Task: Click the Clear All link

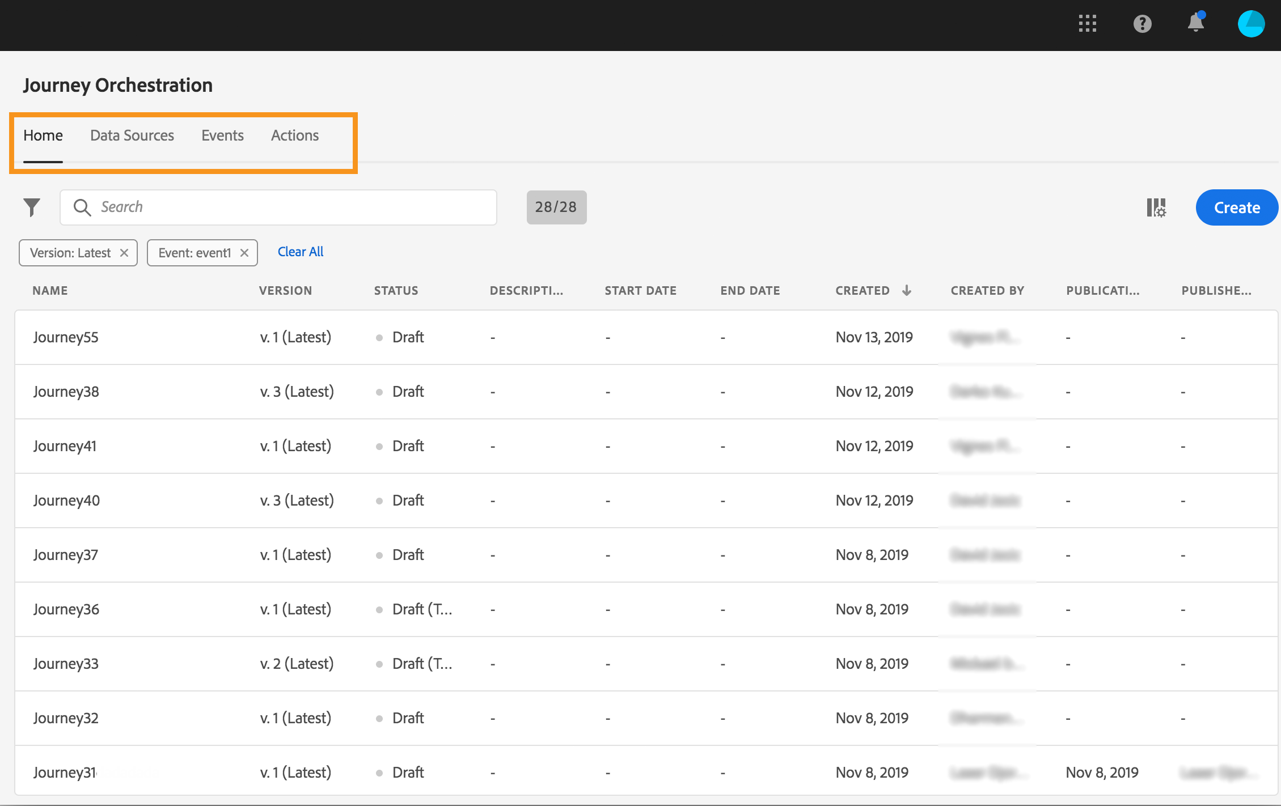Action: point(301,252)
